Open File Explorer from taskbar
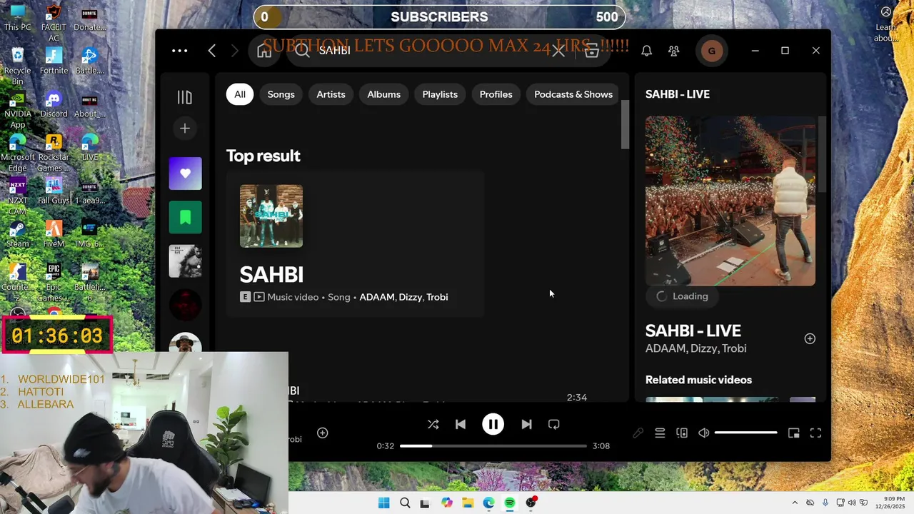The width and height of the screenshot is (914, 514). point(468,503)
